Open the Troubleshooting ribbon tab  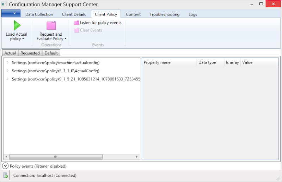click(165, 14)
